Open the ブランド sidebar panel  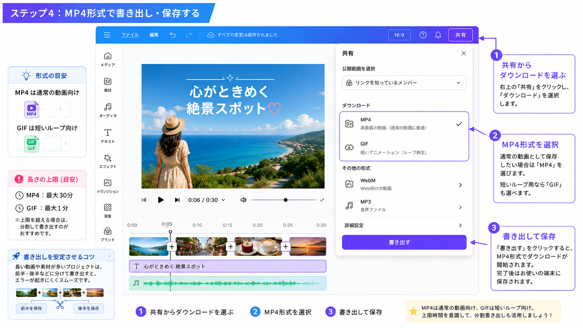[x=108, y=235]
